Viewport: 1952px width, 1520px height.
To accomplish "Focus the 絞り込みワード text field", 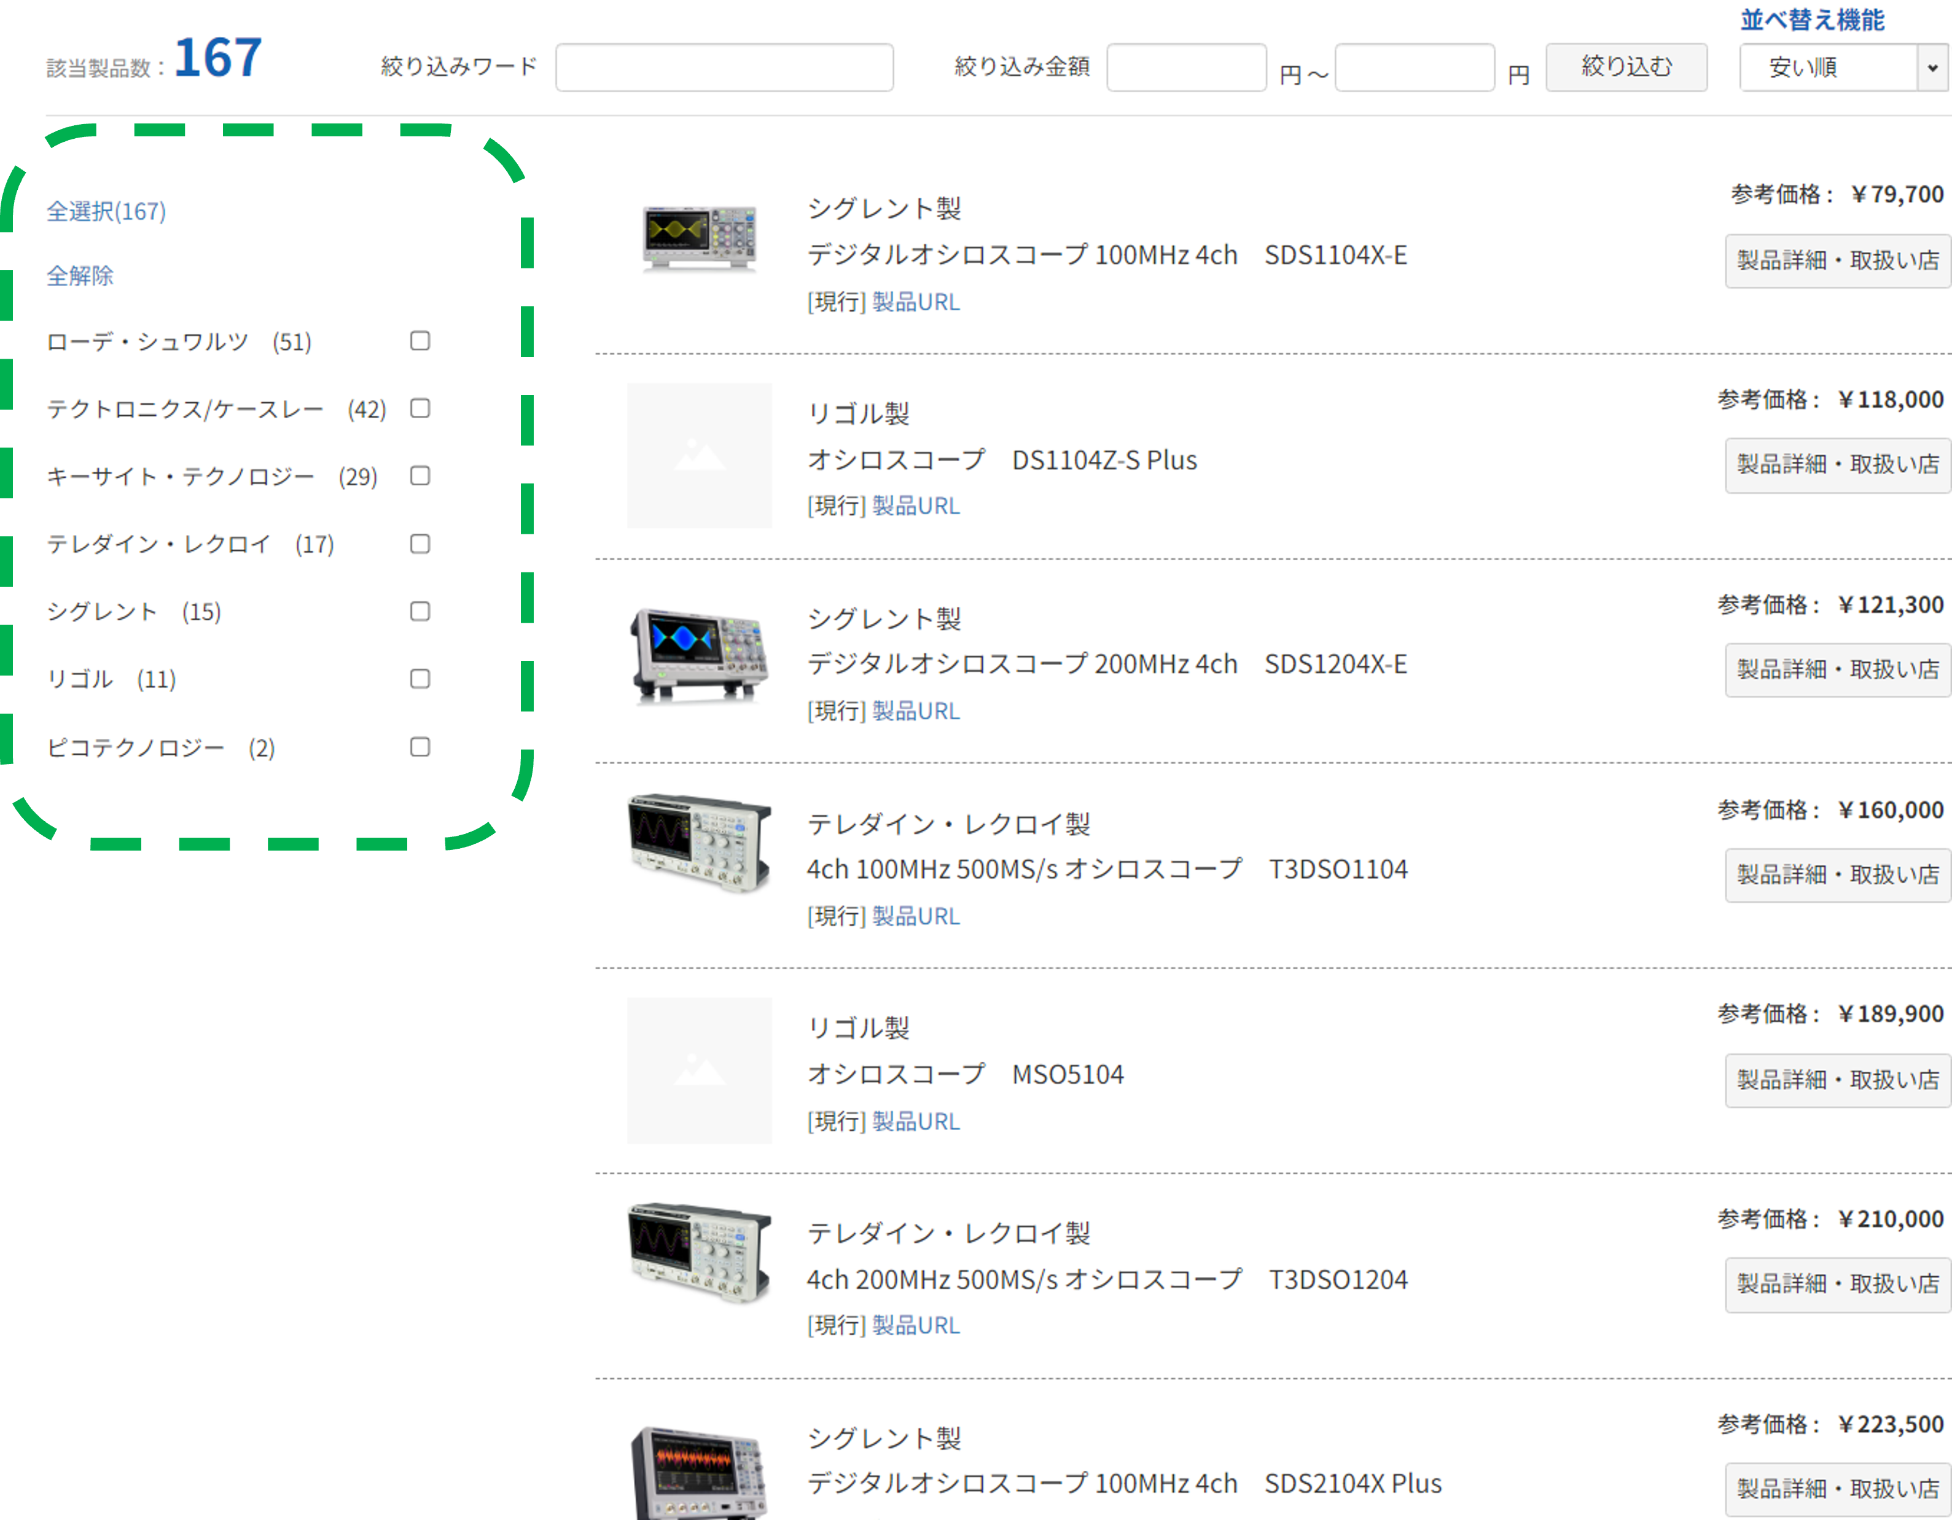I will coord(724,68).
